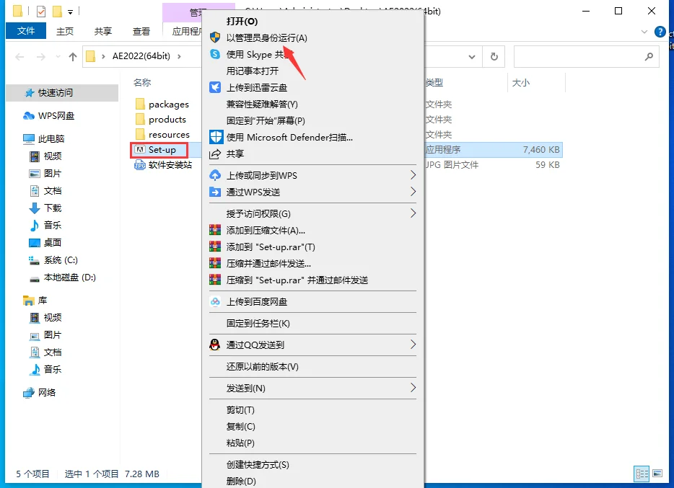Expand the 授予访问权限(G) submenu arrow
Viewport: 674px width, 488px height.
click(413, 213)
